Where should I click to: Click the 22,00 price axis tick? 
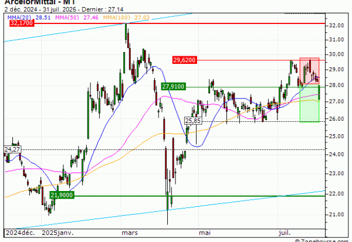click(x=336, y=193)
